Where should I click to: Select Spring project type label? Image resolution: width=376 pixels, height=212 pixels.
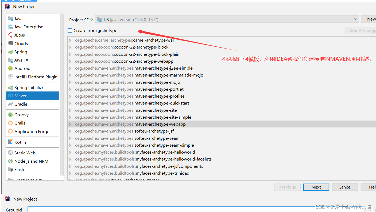21,52
